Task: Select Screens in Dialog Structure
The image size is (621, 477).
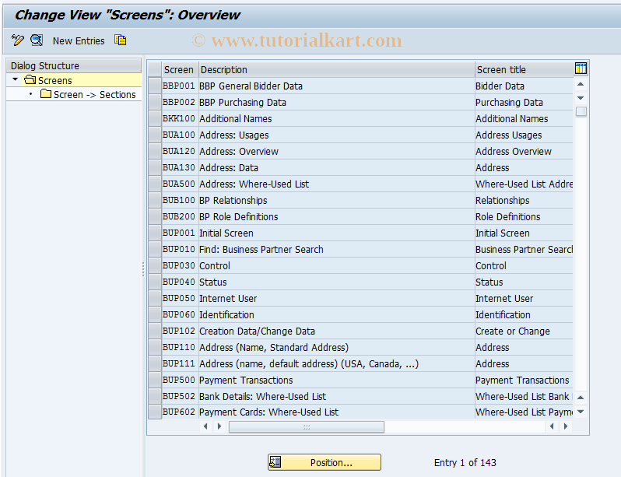Action: pyautogui.click(x=54, y=80)
